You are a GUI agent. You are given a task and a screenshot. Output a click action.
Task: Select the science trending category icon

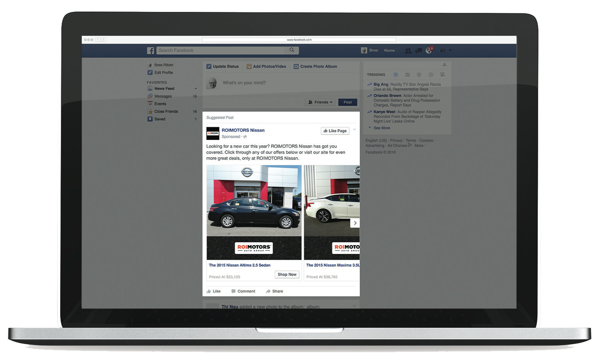419,75
